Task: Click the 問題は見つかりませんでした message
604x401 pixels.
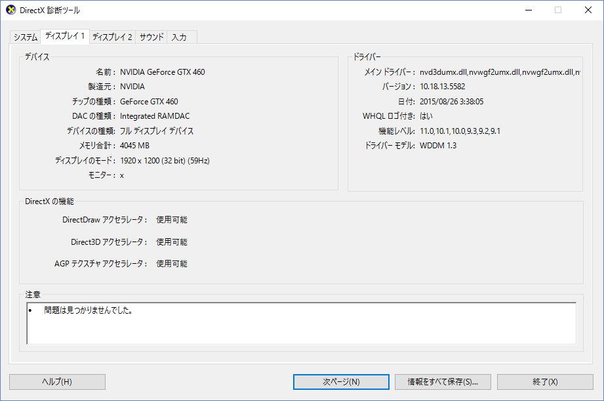Action: point(89,310)
